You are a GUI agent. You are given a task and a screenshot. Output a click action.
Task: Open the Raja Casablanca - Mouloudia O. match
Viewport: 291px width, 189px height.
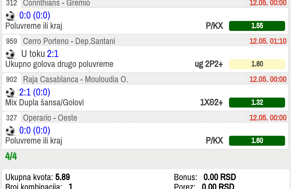click(x=75, y=79)
